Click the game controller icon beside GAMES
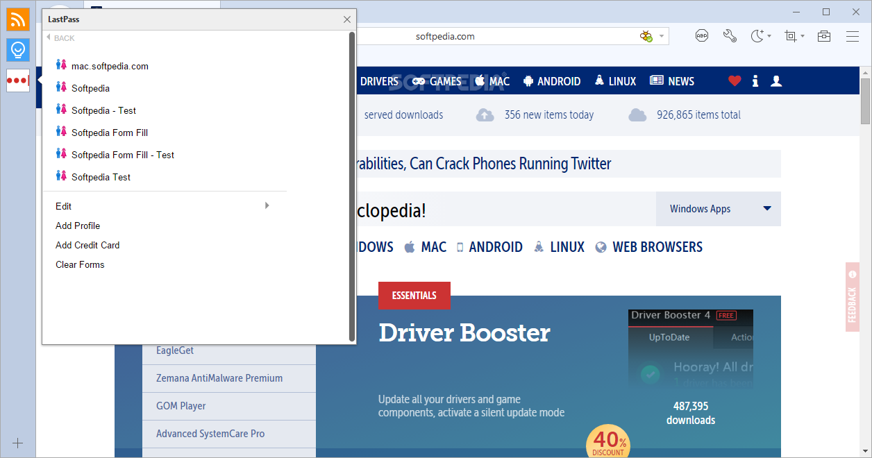The height and width of the screenshot is (458, 872). click(x=418, y=81)
